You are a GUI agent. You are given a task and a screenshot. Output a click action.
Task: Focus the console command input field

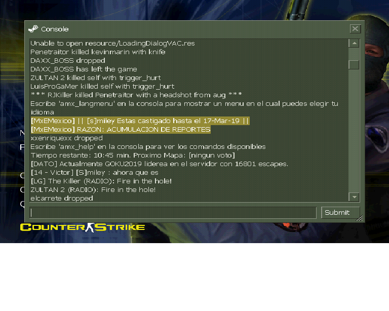(173, 213)
